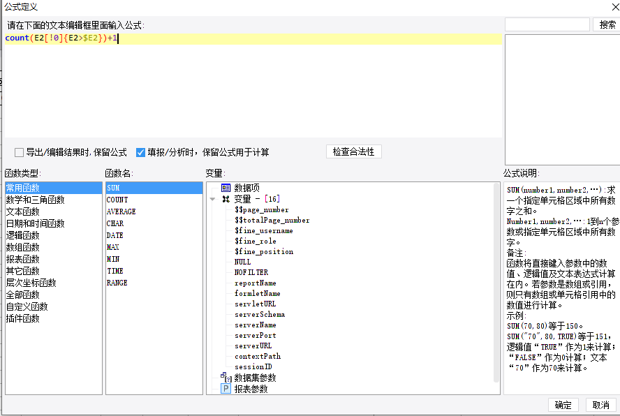Click the 搜索 button
620x416 pixels.
[607, 24]
